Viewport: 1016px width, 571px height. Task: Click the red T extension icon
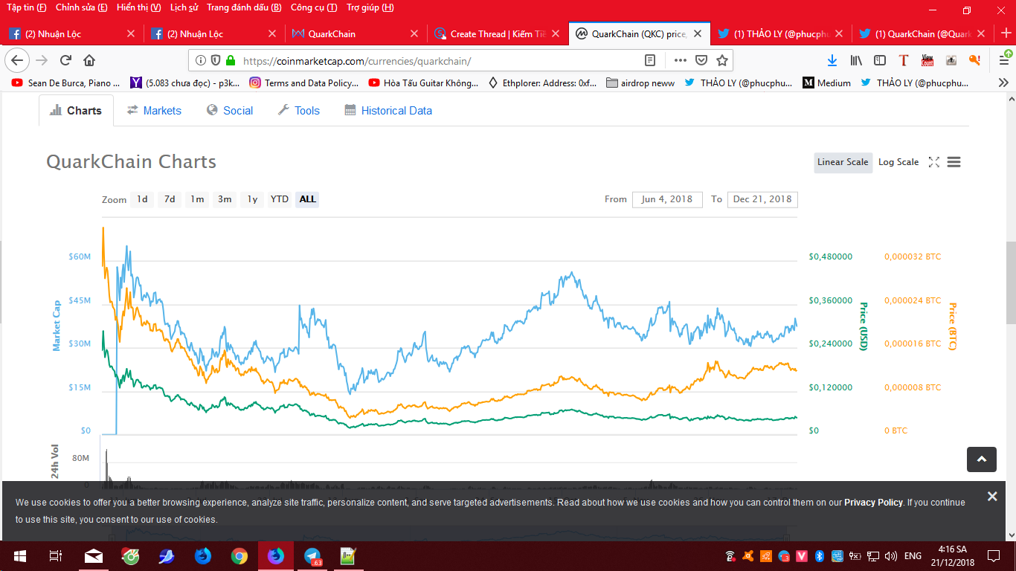tap(904, 60)
